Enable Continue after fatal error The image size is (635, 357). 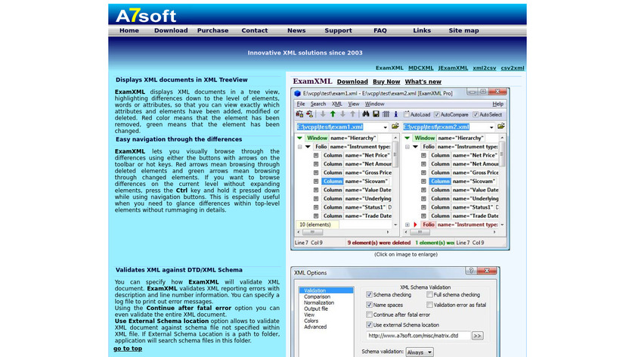[369, 315]
